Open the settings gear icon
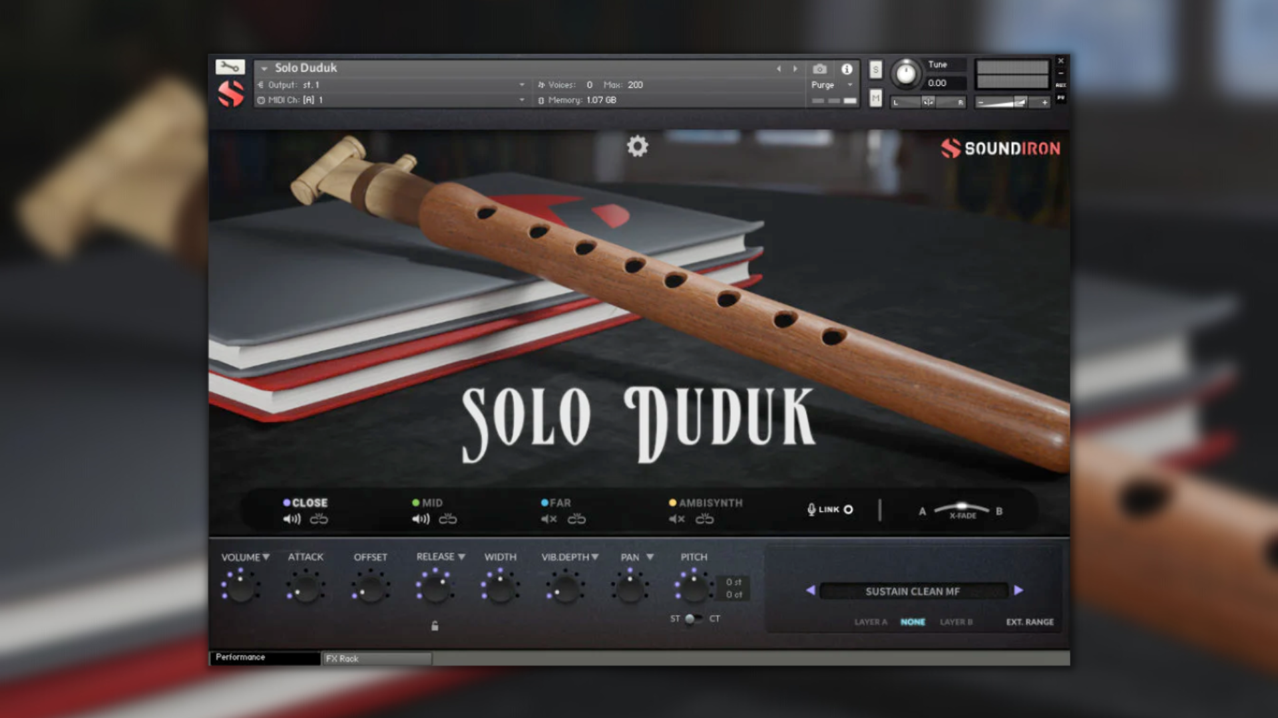1278x718 pixels. pyautogui.click(x=637, y=146)
